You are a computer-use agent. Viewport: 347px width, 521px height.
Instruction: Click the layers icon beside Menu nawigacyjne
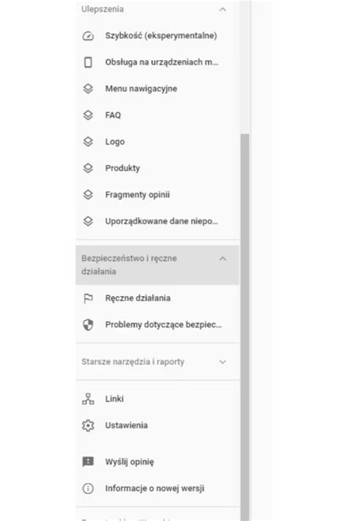(88, 89)
